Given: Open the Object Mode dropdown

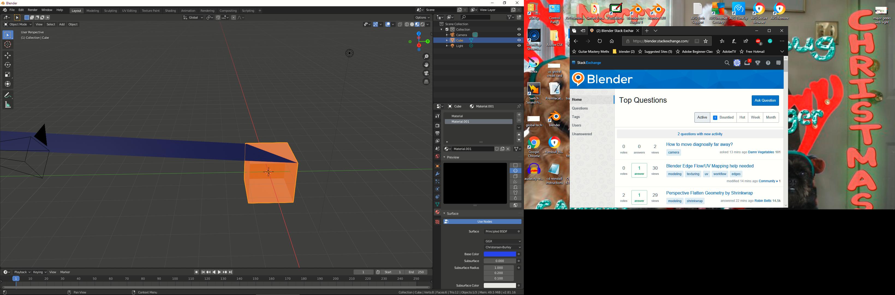Looking at the screenshot, I should (x=17, y=24).
